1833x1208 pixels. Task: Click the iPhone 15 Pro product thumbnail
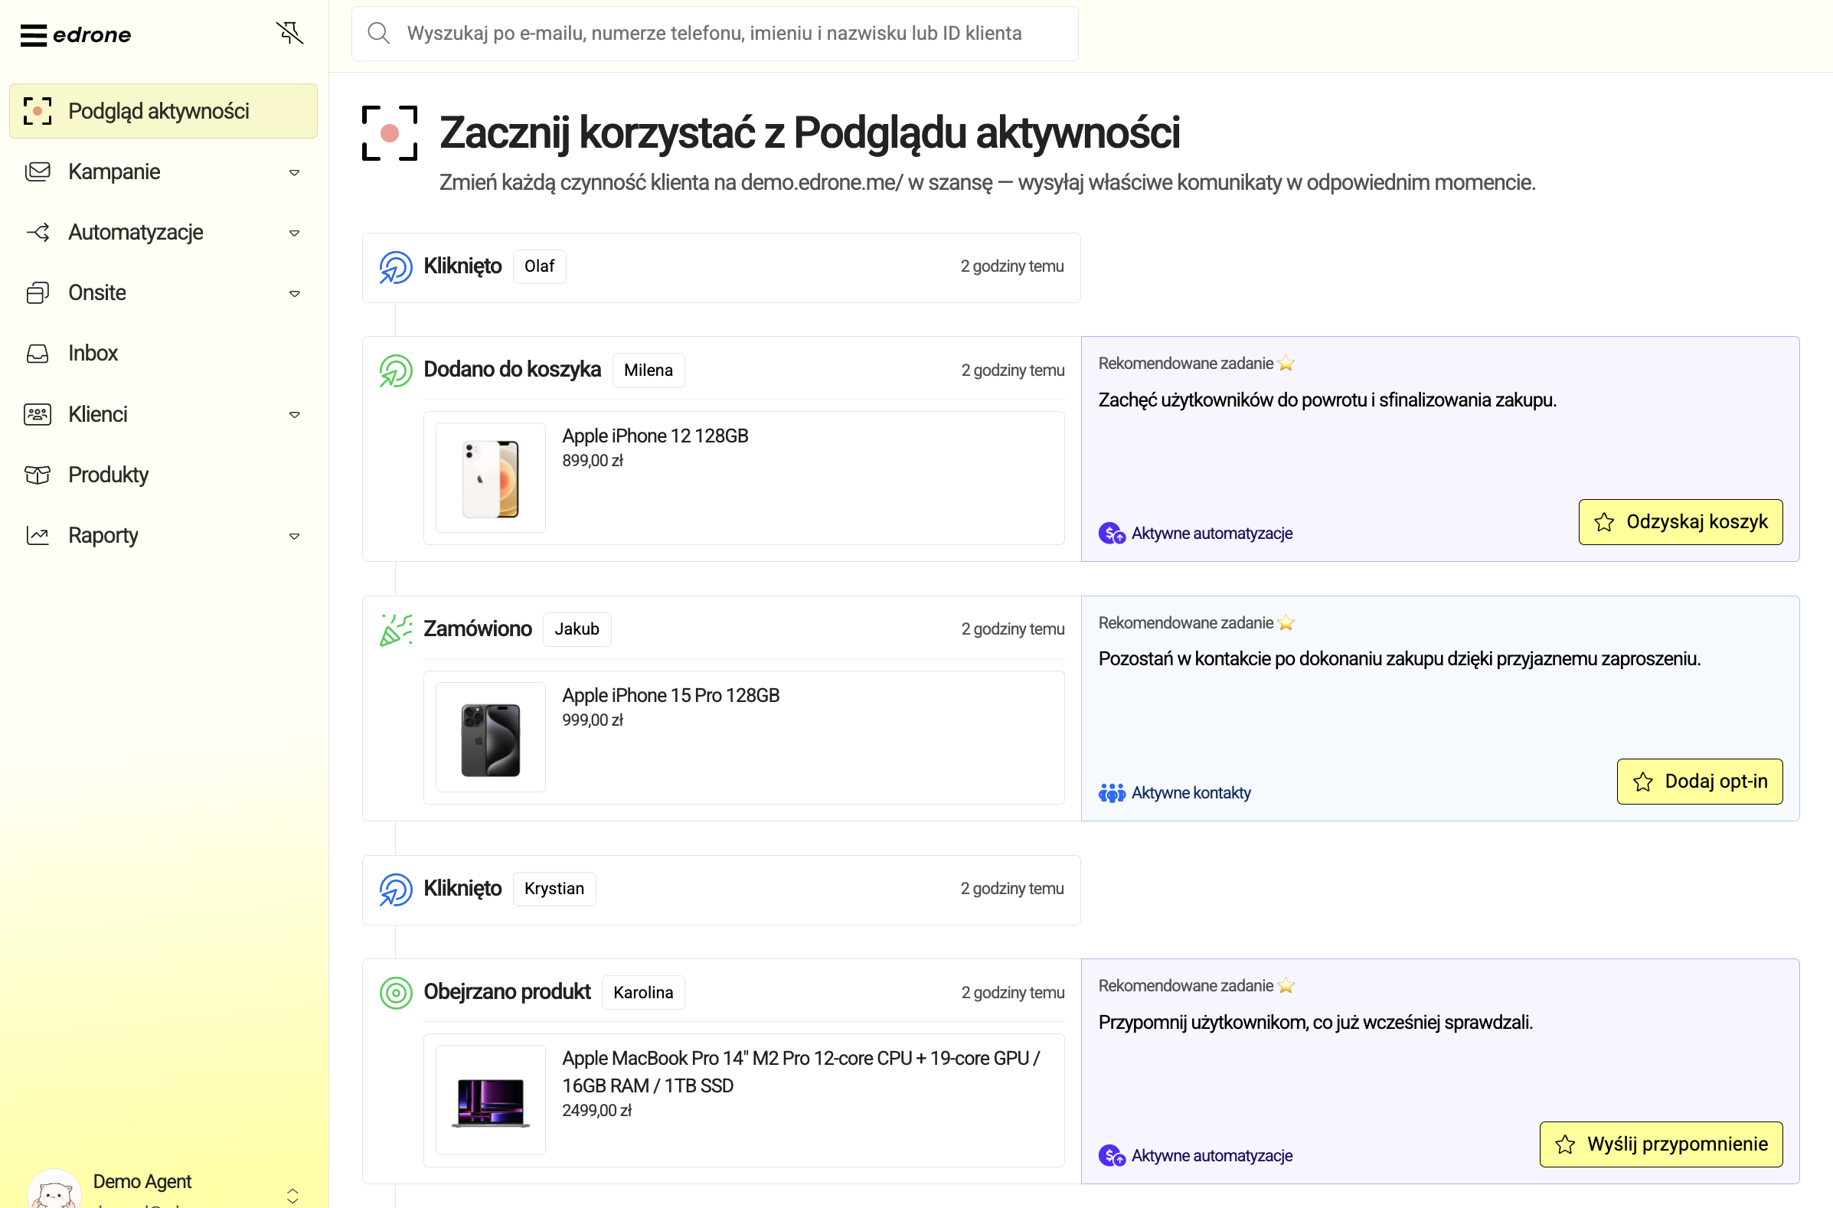click(x=490, y=737)
